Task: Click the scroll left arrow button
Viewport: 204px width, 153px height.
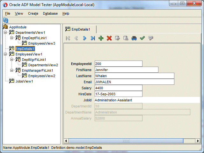Action: (66, 141)
